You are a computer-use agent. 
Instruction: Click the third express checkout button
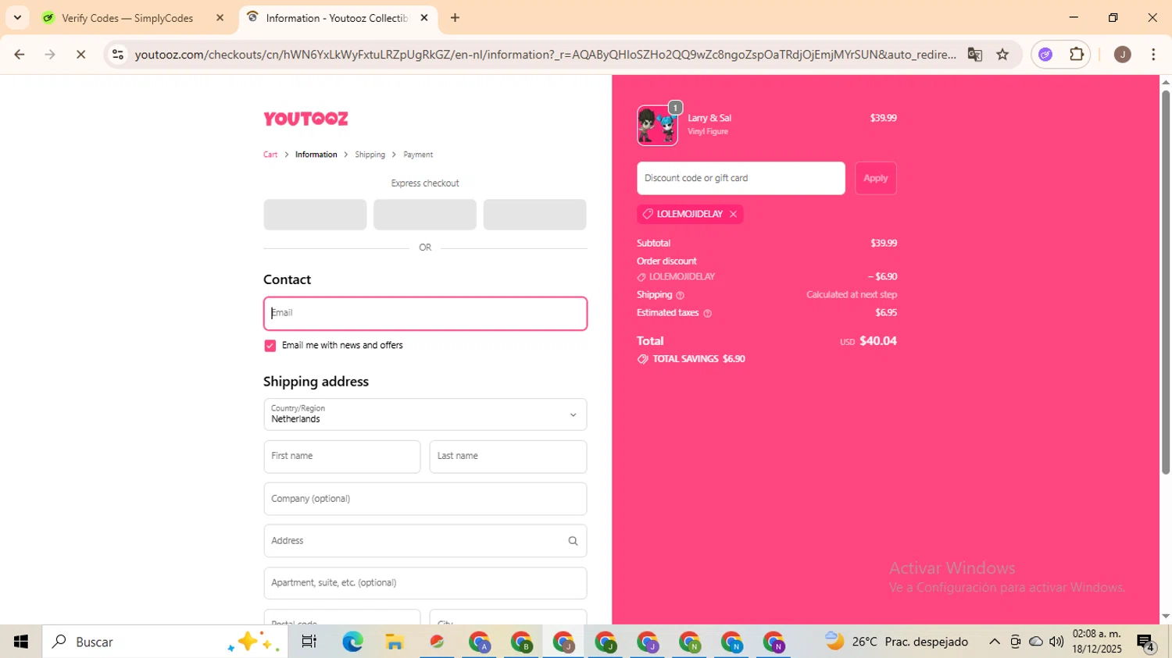click(534, 215)
